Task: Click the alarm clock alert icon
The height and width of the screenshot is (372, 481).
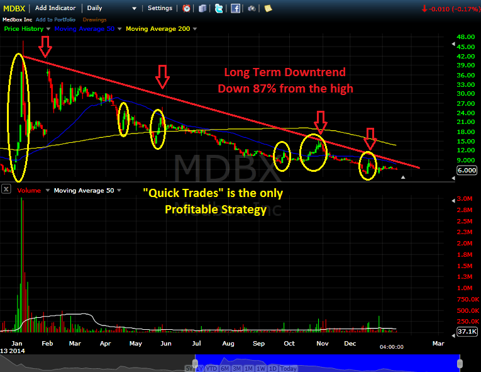Action: click(x=186, y=8)
